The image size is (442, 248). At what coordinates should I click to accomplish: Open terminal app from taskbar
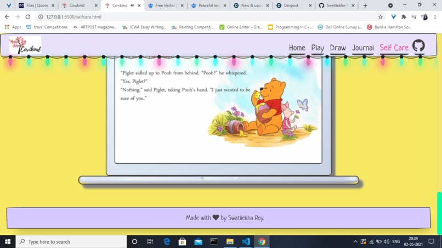[214, 241]
